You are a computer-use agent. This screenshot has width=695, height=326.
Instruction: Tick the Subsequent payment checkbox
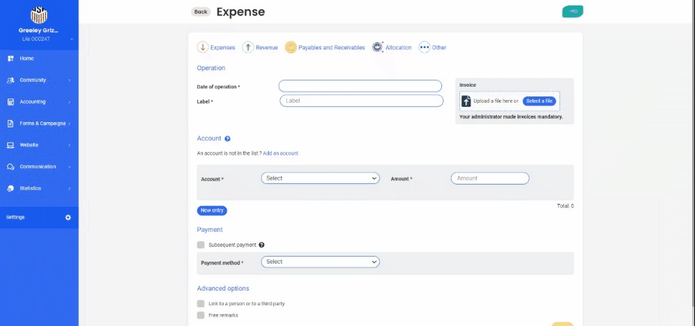pos(201,245)
